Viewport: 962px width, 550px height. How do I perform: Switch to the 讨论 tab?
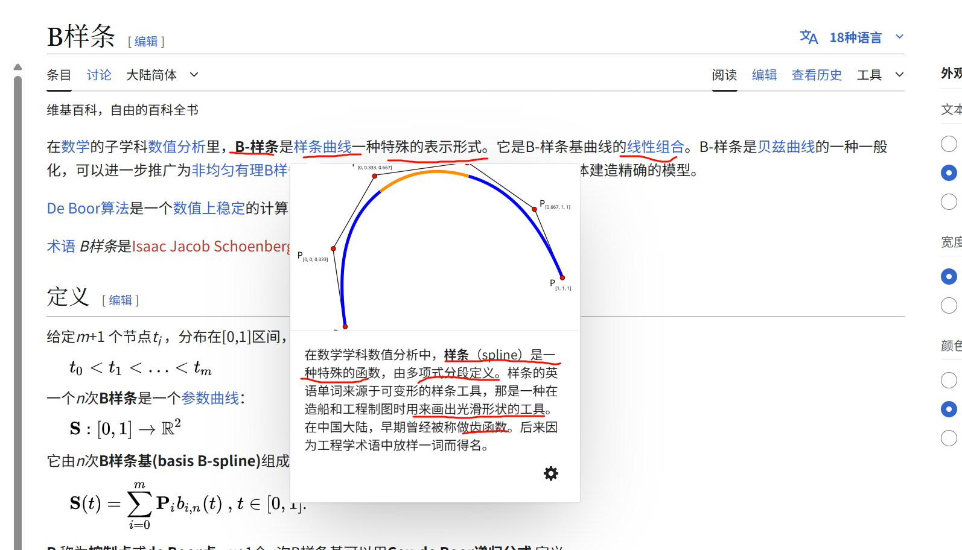coord(99,75)
